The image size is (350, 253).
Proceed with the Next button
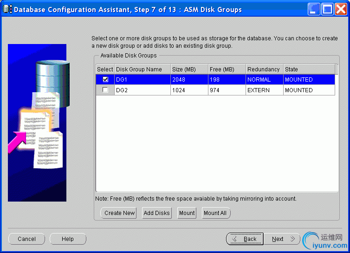282,239
